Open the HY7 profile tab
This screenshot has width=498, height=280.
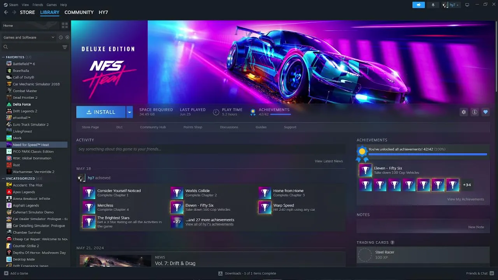point(103,12)
